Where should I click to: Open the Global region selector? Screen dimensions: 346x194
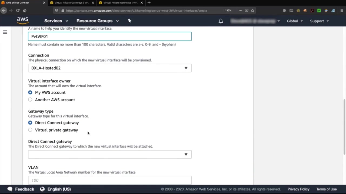pos(295,21)
